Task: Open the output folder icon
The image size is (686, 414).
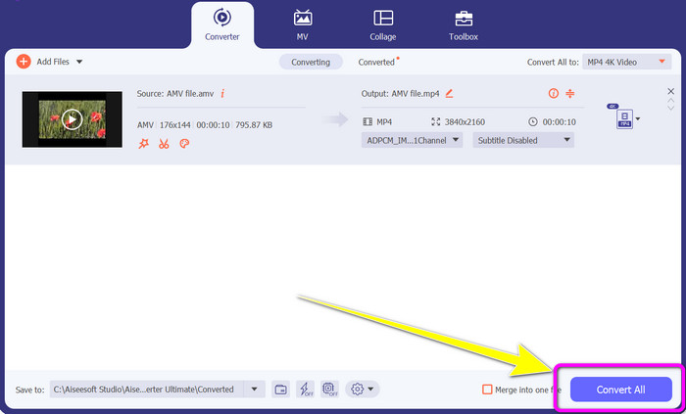Action: (280, 389)
